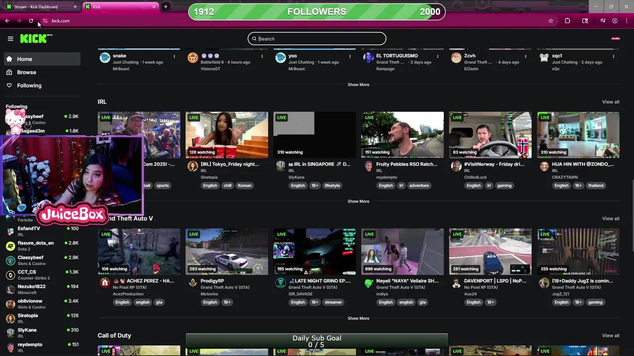
Task: Go to Home in sidebar
Action: coord(42,59)
